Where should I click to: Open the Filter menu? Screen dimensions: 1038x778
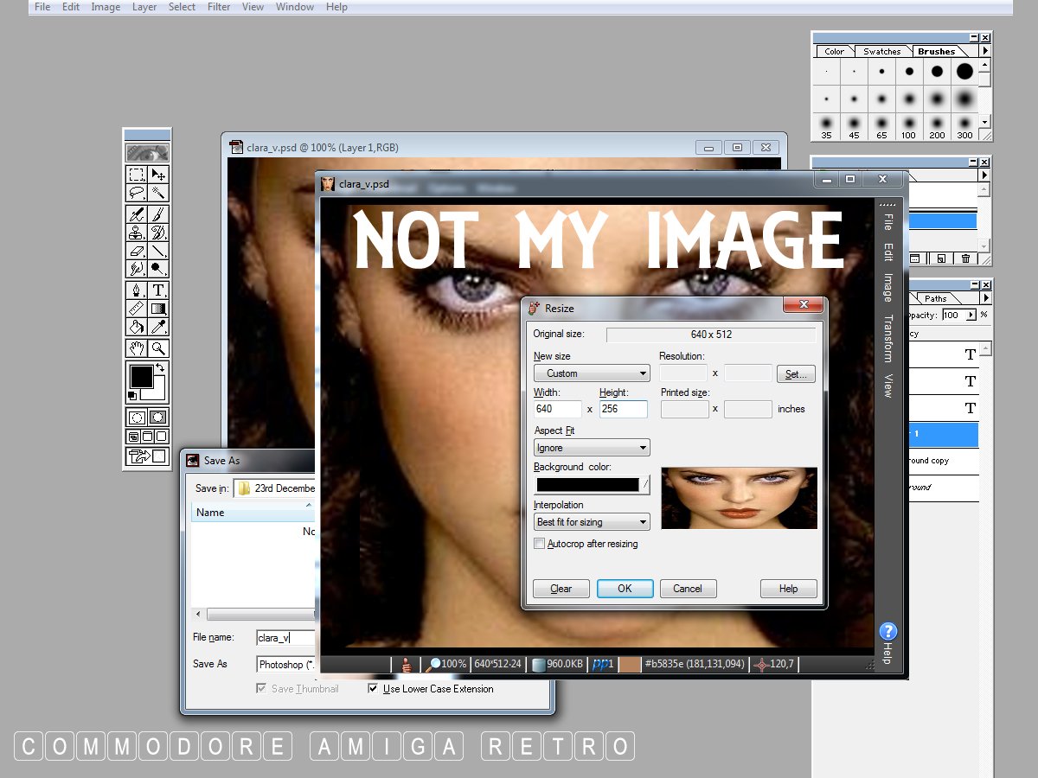pos(219,7)
